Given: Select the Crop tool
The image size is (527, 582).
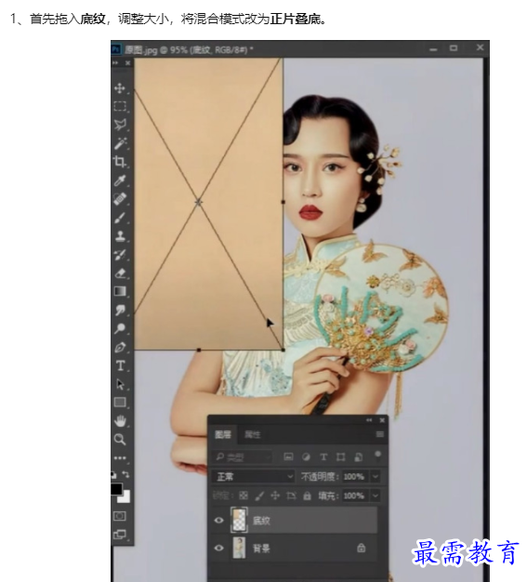Looking at the screenshot, I should coord(120,162).
